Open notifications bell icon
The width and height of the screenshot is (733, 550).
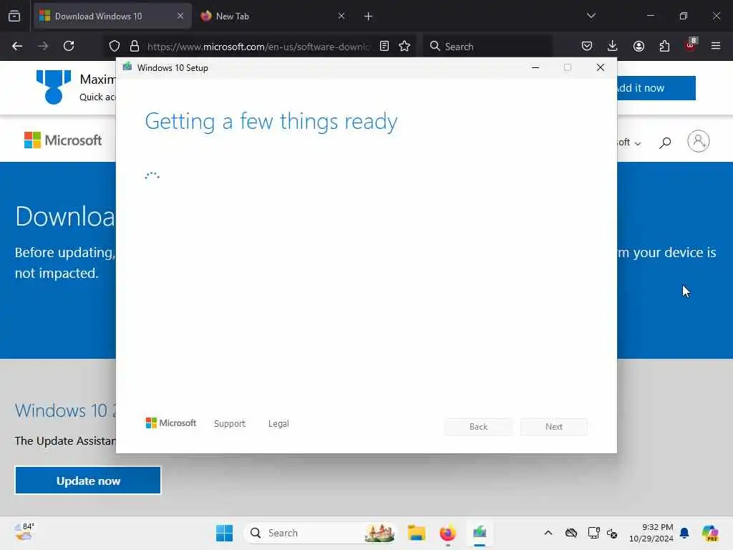click(x=684, y=533)
